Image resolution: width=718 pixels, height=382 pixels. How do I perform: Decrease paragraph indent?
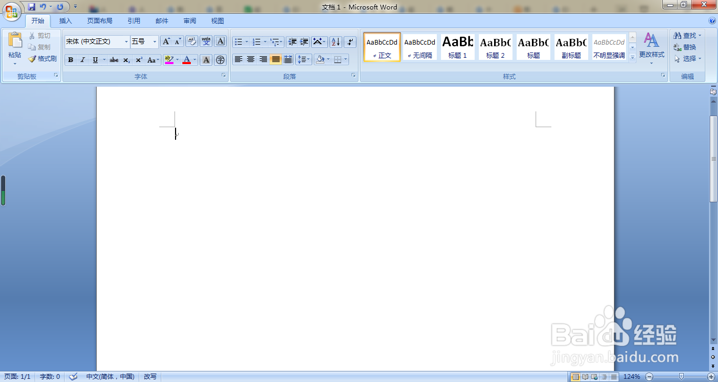pos(292,42)
